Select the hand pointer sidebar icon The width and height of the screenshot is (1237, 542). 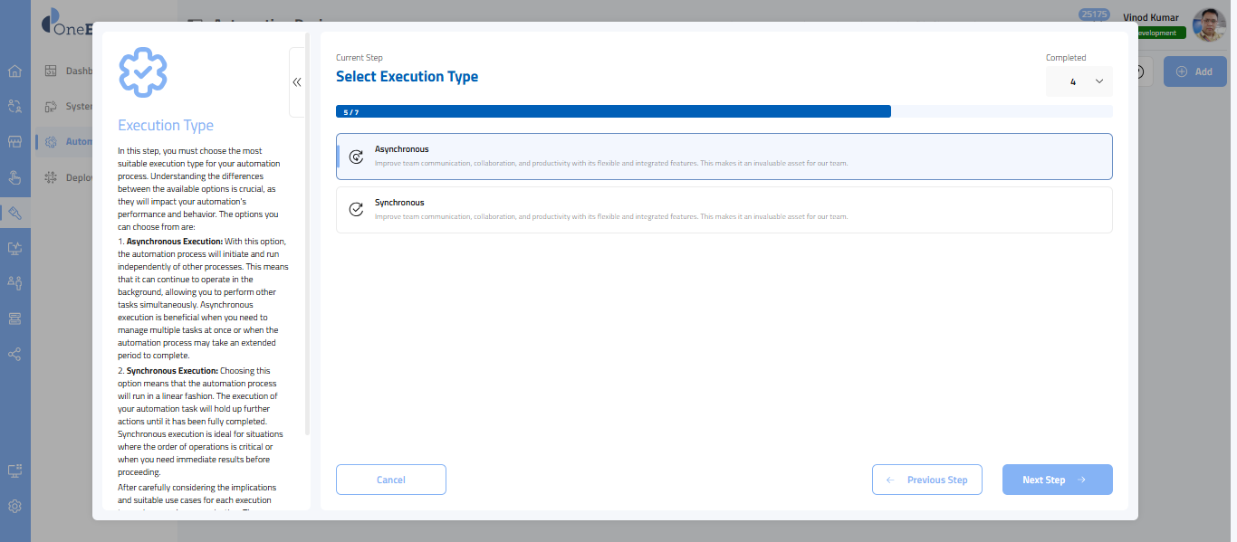point(14,177)
